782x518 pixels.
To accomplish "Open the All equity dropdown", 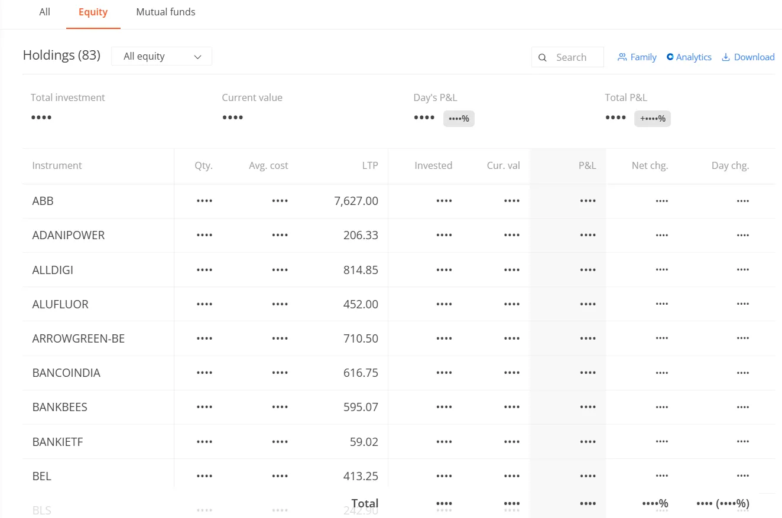I will pyautogui.click(x=161, y=56).
